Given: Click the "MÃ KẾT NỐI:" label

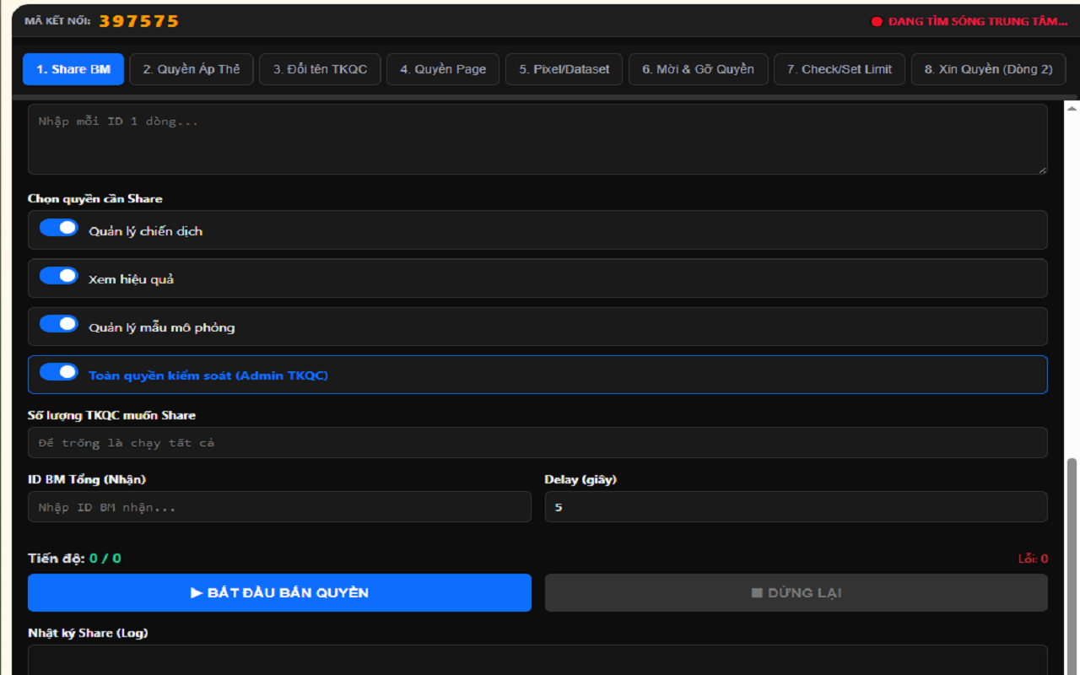Looking at the screenshot, I should click(x=57, y=21).
